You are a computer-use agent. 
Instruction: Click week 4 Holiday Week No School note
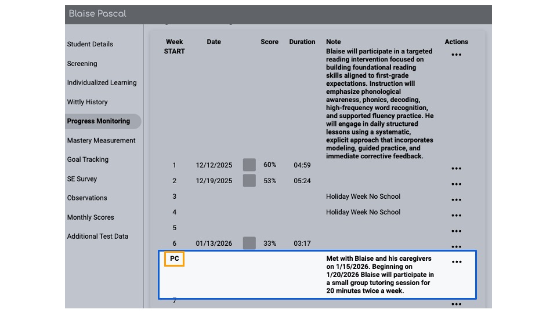[x=363, y=212]
